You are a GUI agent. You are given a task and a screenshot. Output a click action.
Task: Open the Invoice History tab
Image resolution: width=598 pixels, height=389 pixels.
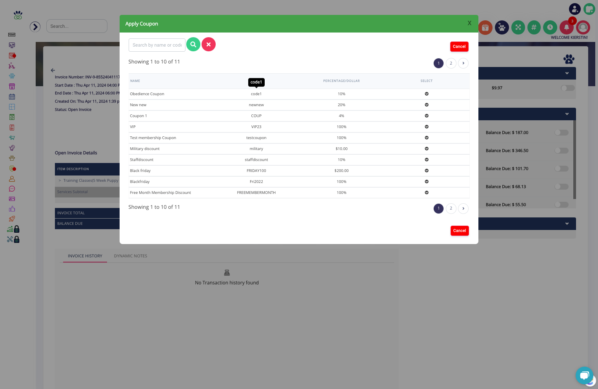(85, 256)
